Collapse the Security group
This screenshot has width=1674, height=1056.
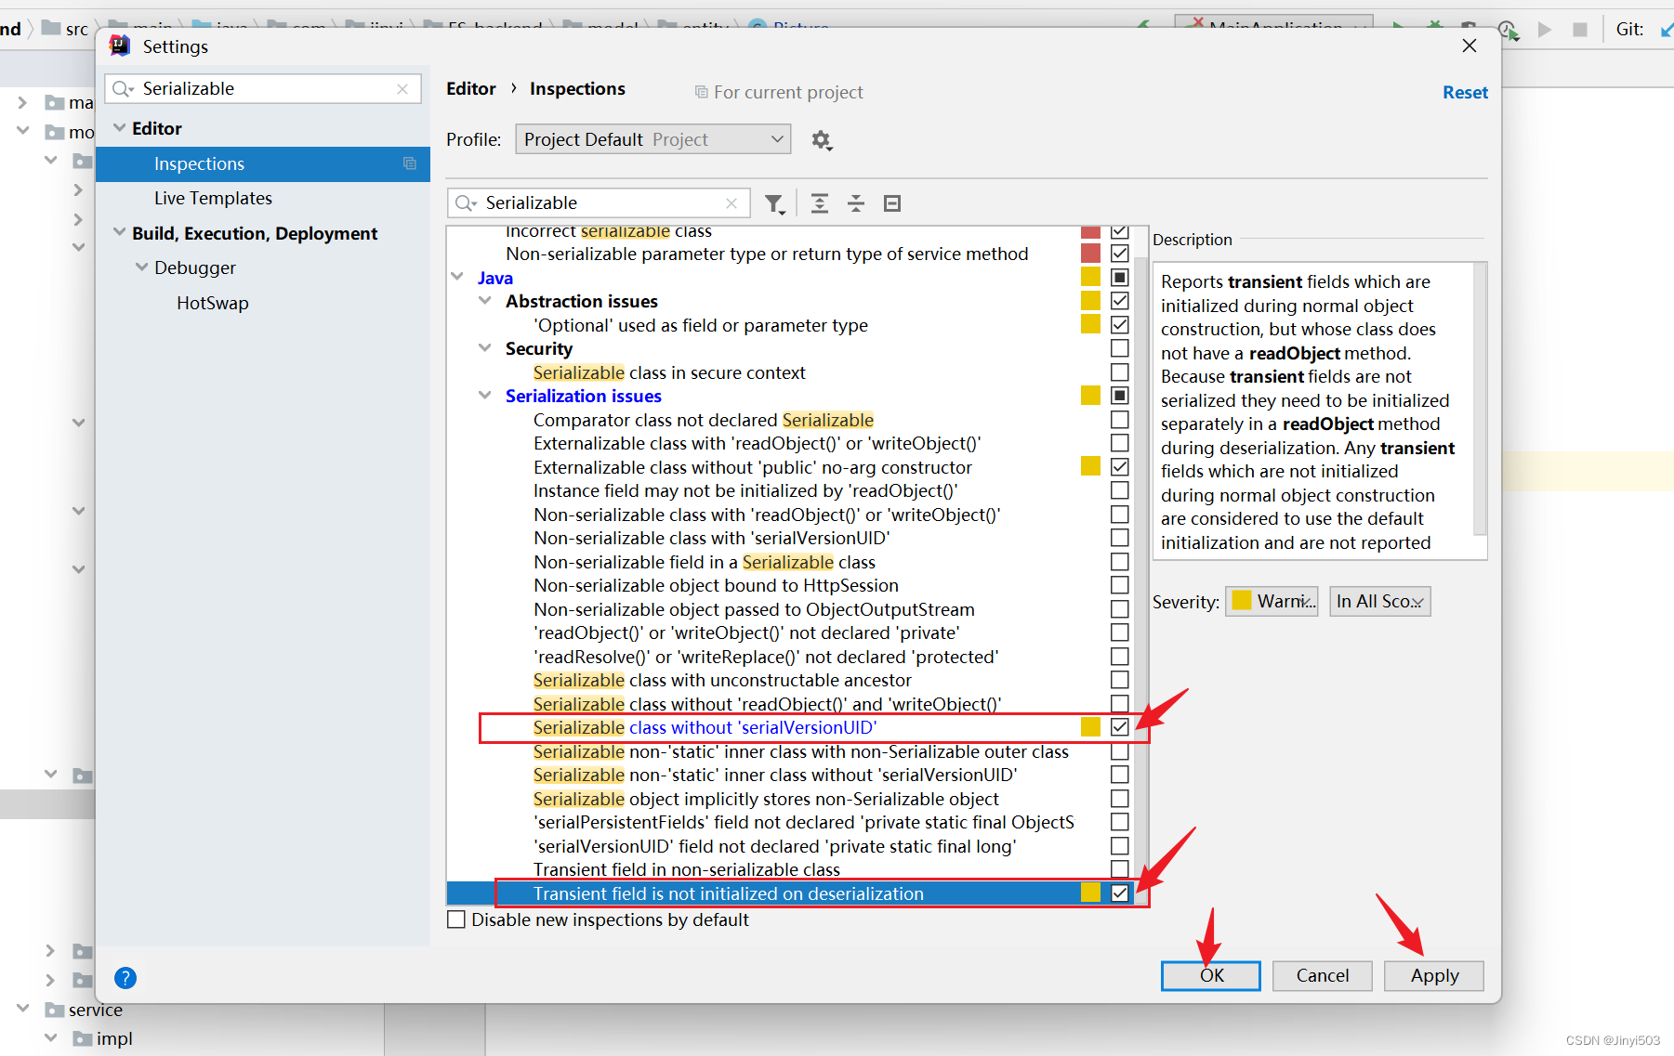click(485, 348)
